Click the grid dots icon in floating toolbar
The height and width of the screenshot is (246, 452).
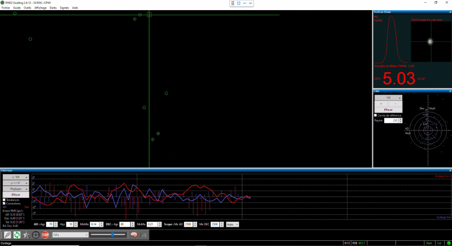coord(233,3)
